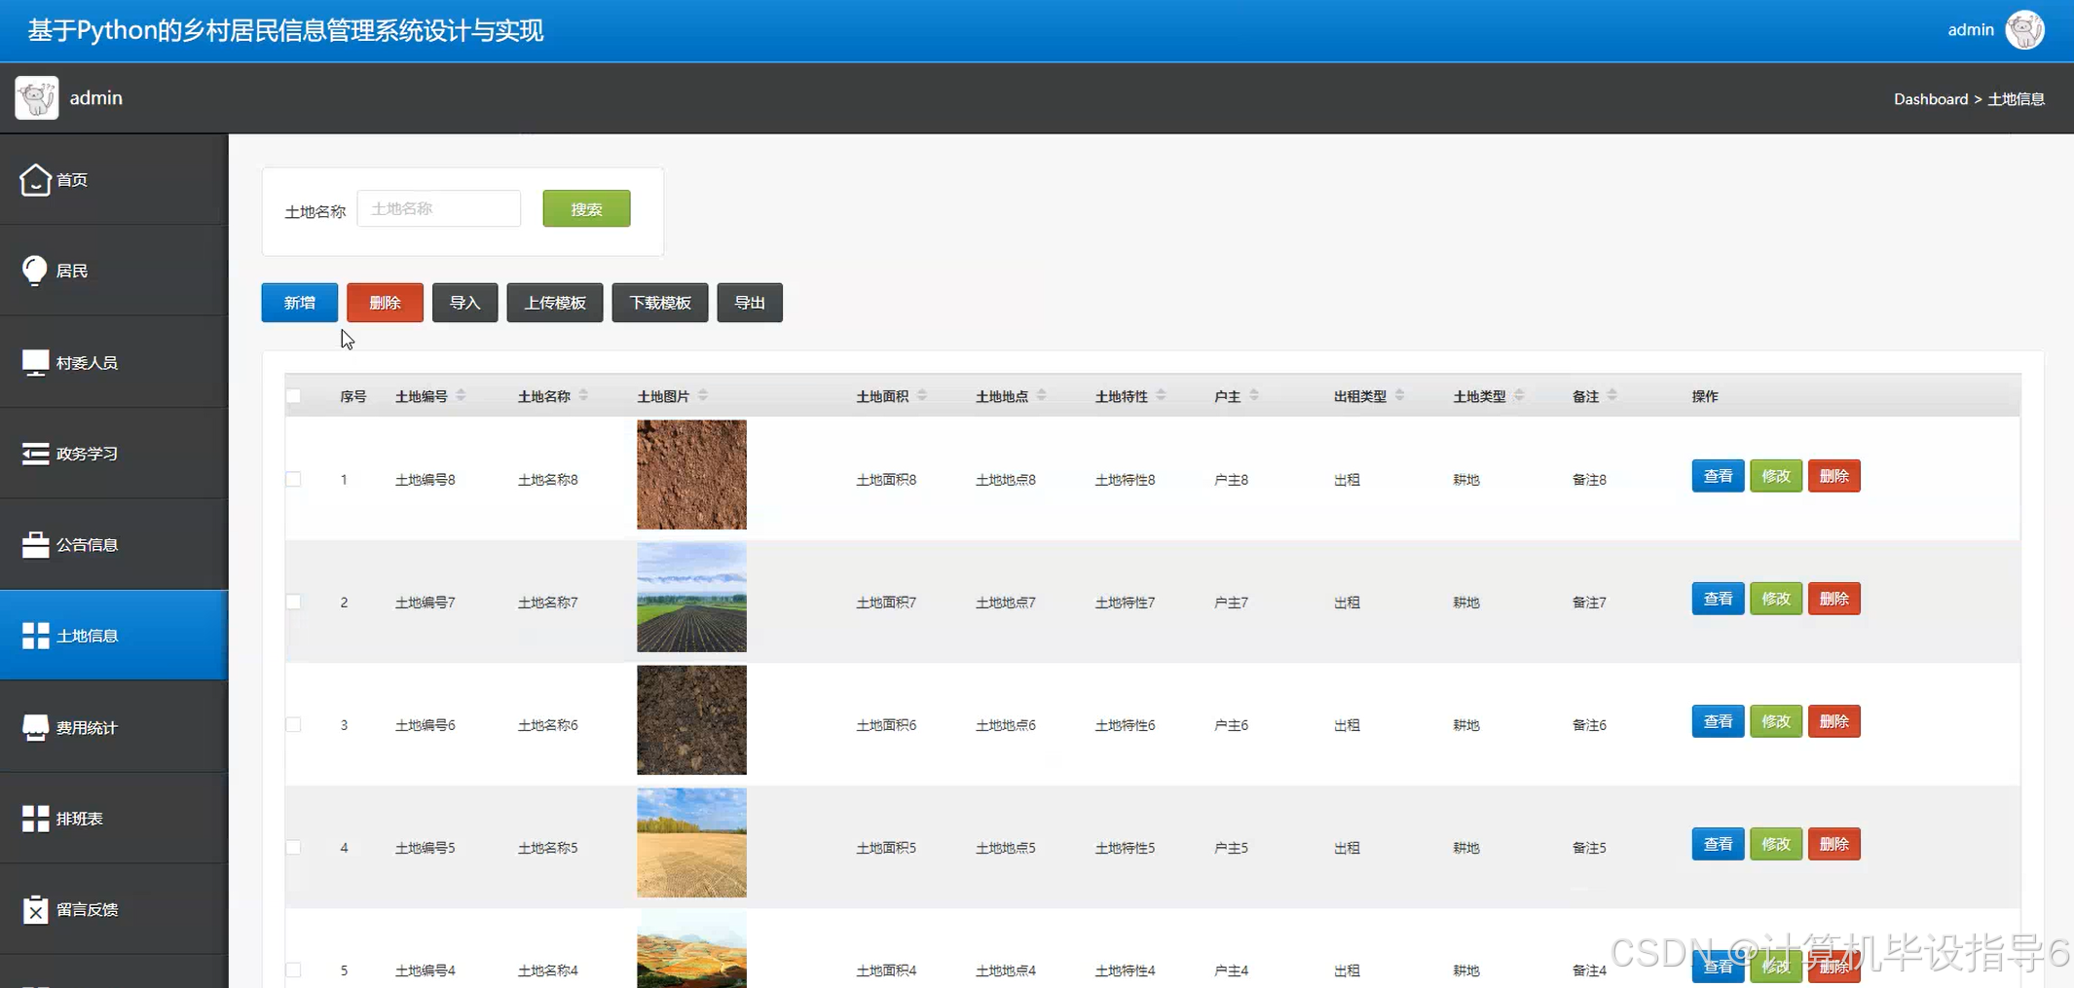The image size is (2074, 988).
Task: Click 修改 for row 土地编号7
Action: click(x=1776, y=599)
